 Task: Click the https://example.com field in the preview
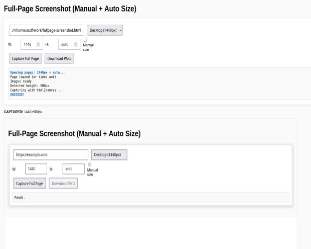(x=50, y=154)
